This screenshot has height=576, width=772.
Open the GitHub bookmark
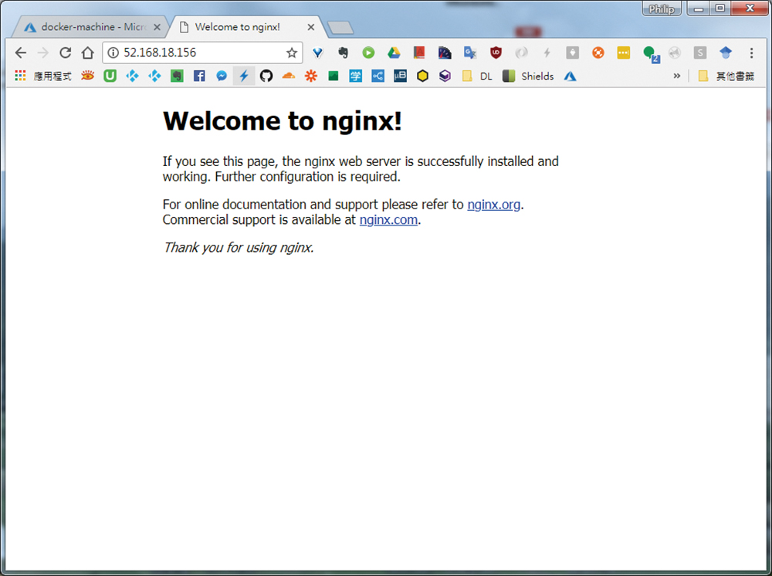(266, 76)
